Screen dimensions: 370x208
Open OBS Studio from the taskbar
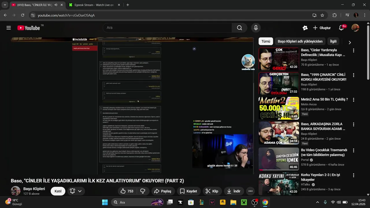point(255,202)
